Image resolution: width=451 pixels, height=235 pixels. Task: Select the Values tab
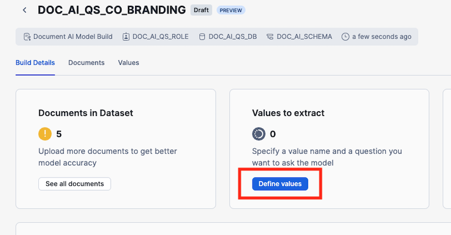(129, 63)
